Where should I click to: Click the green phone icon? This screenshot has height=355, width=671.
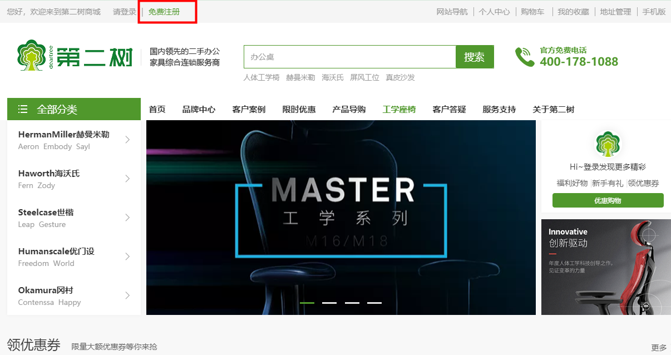click(524, 57)
